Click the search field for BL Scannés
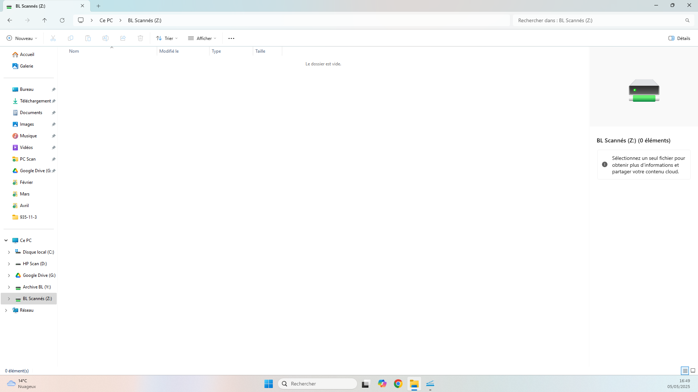698x392 pixels. tap(600, 20)
